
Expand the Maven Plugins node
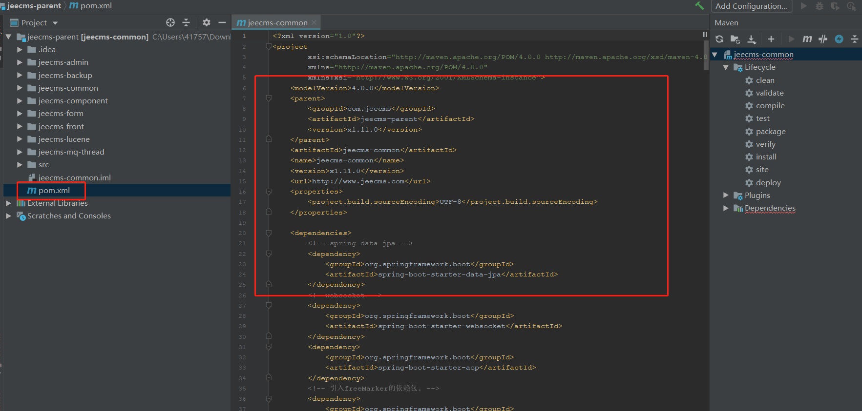click(726, 195)
